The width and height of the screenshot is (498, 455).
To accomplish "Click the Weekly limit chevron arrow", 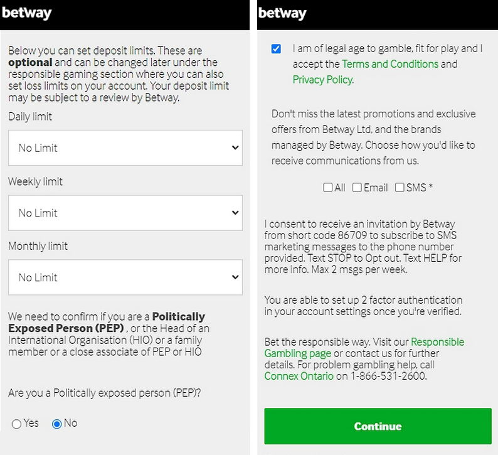I will coord(235,213).
